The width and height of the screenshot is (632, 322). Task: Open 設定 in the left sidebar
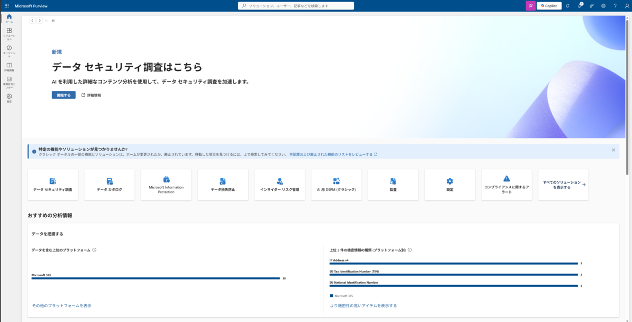(x=9, y=98)
